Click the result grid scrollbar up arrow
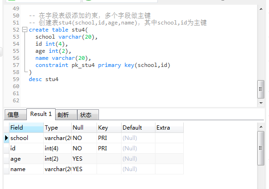 [x=261, y=127]
